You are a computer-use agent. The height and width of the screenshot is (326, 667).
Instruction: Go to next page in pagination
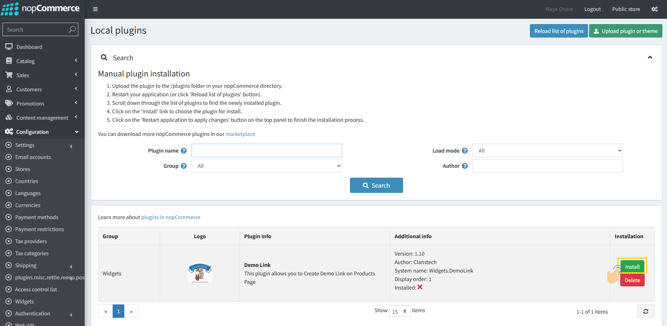point(131,311)
